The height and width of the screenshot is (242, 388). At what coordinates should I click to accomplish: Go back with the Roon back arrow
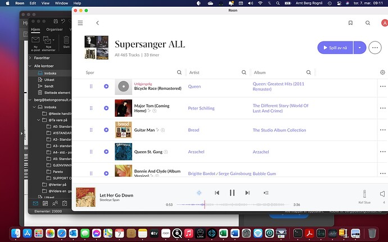coord(97,23)
